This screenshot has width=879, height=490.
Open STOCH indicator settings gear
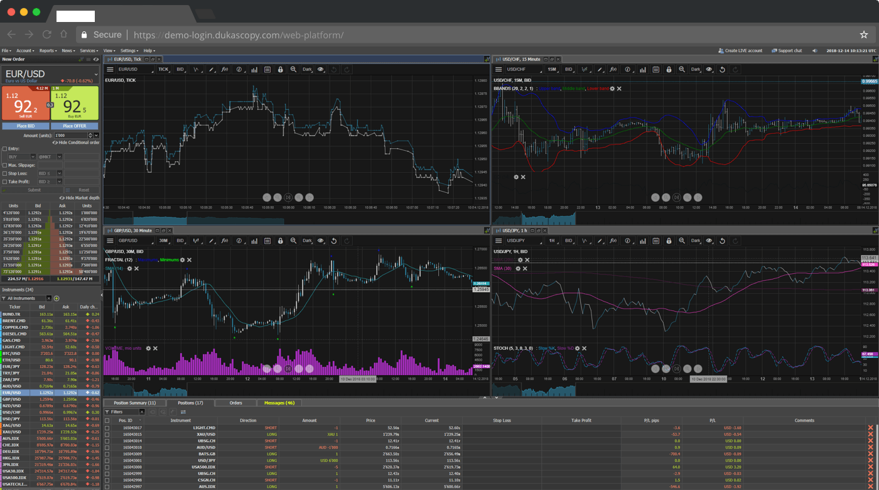[577, 348]
